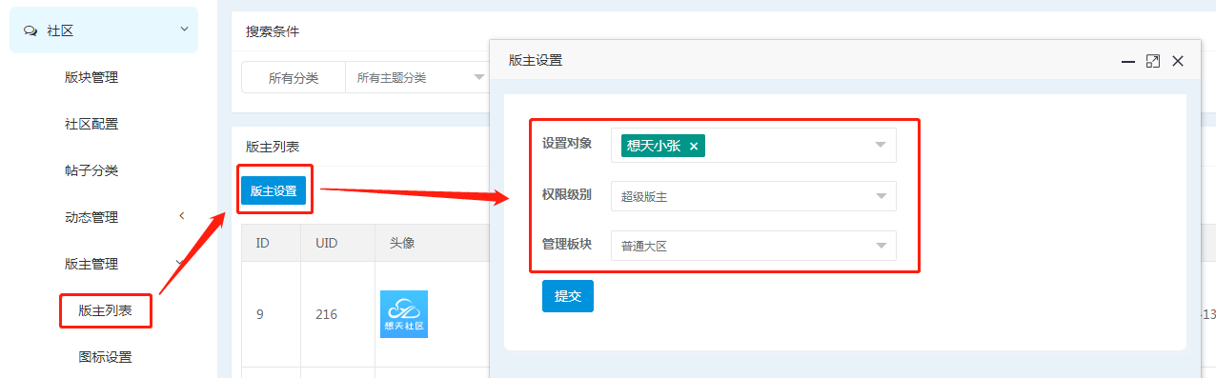Click the 头像 column header
The width and height of the screenshot is (1216, 378).
pos(402,244)
